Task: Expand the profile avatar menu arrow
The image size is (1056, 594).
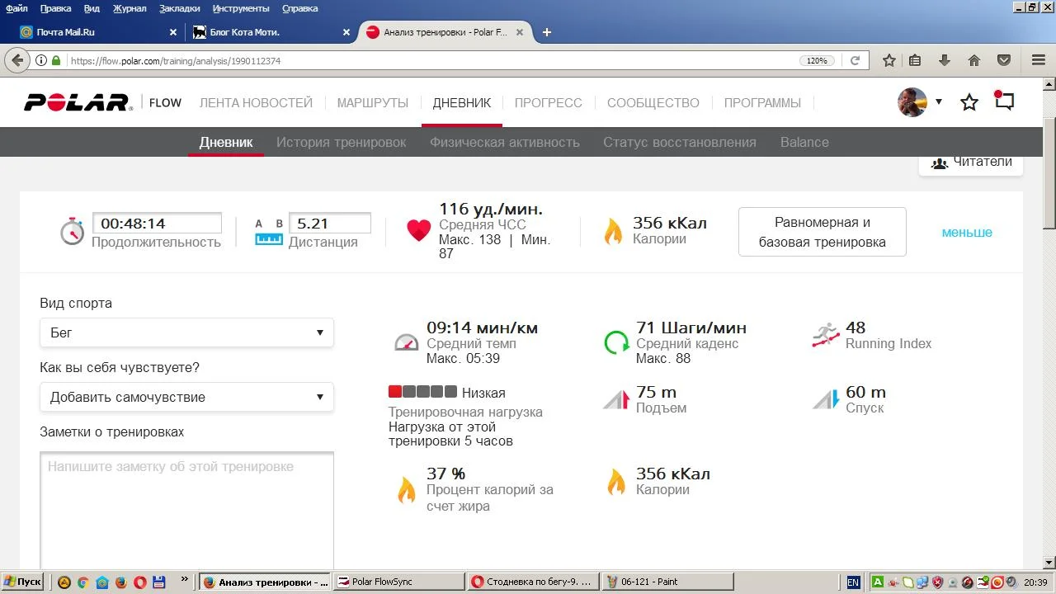Action: click(939, 102)
